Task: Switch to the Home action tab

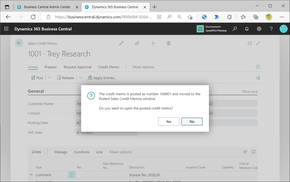Action: click(33, 67)
